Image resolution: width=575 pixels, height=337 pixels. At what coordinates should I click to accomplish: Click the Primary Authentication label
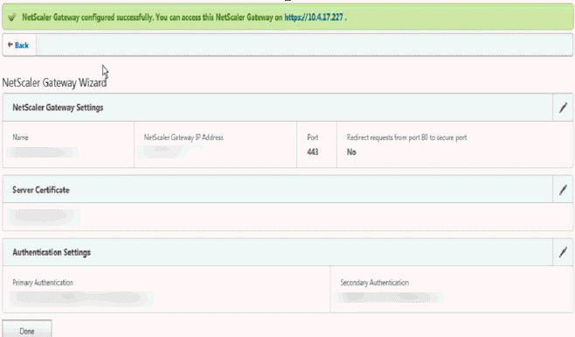point(43,283)
